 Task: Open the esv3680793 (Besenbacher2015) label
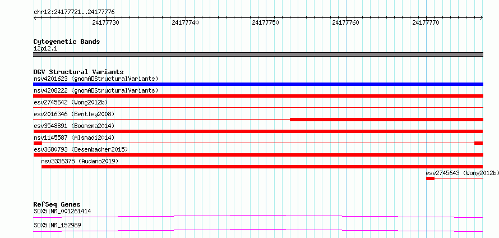(x=81, y=149)
